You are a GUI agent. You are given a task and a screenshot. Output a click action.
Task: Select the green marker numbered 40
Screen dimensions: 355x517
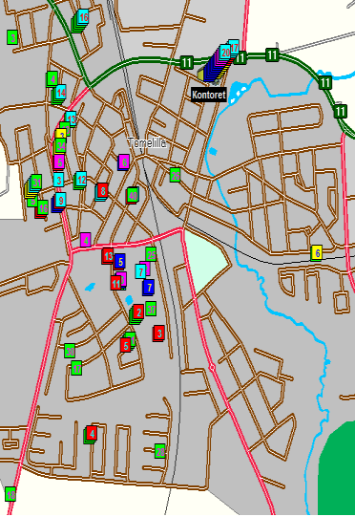pyautogui.click(x=133, y=195)
